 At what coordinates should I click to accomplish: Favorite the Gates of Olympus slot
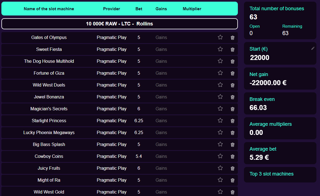click(x=220, y=37)
